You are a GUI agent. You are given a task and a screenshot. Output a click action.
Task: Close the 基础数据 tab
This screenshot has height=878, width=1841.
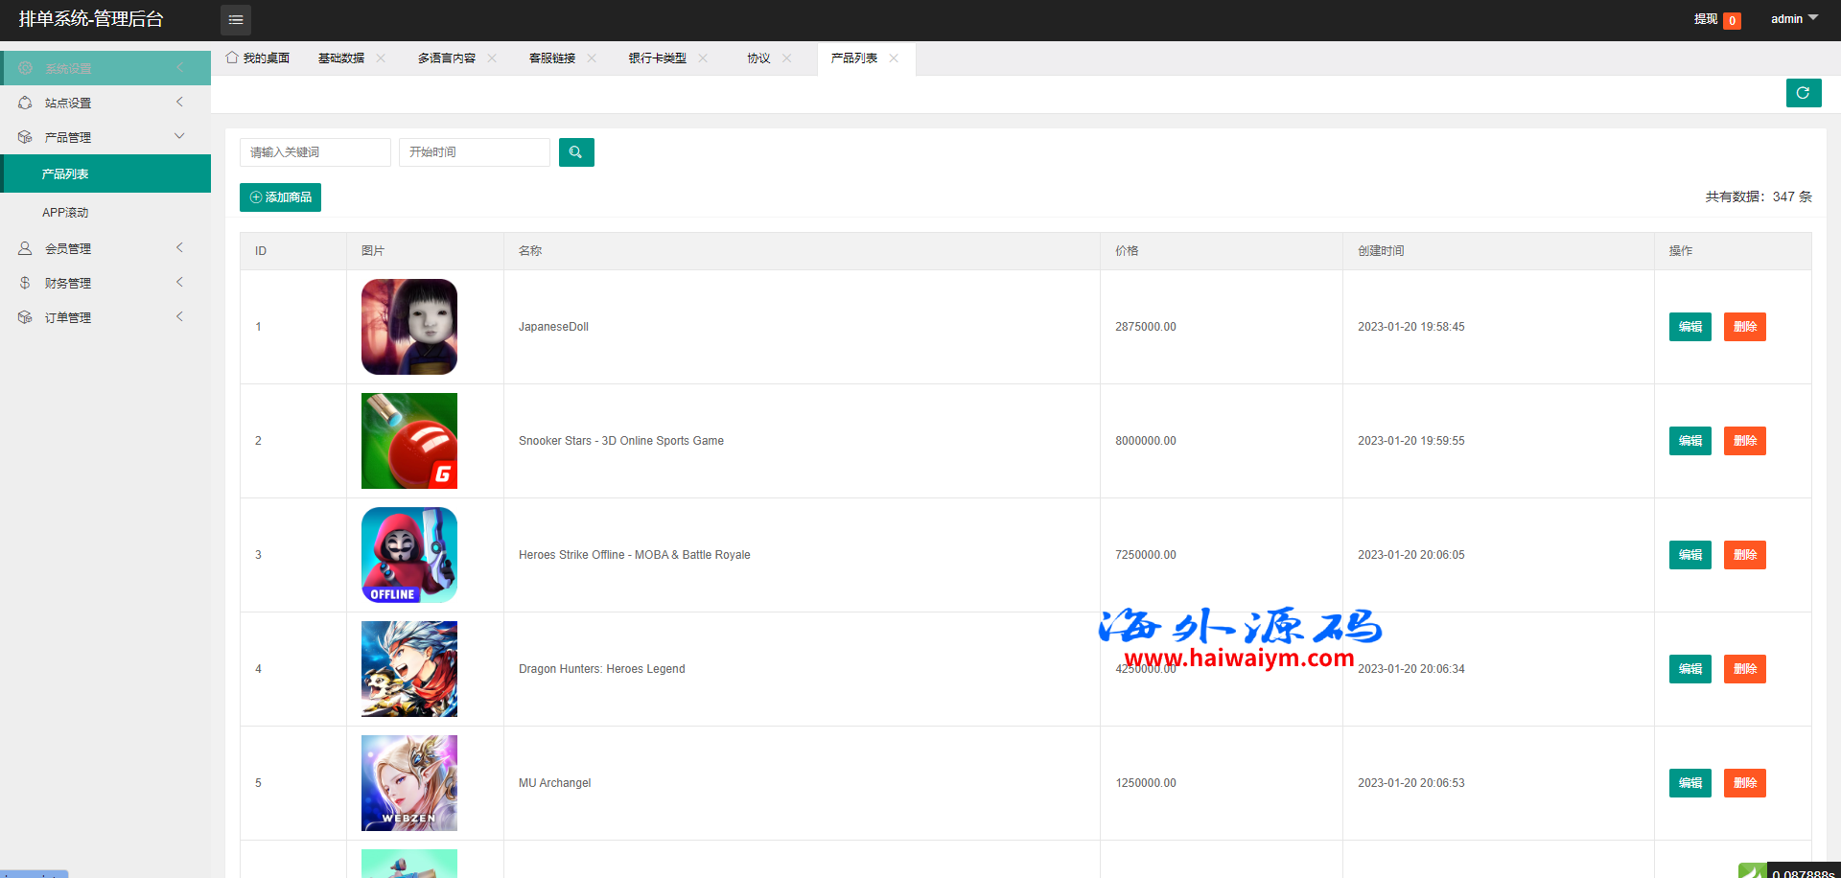[381, 58]
